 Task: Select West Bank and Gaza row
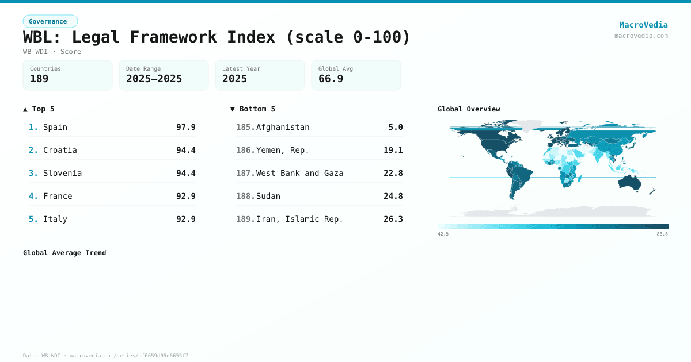pyautogui.click(x=320, y=173)
